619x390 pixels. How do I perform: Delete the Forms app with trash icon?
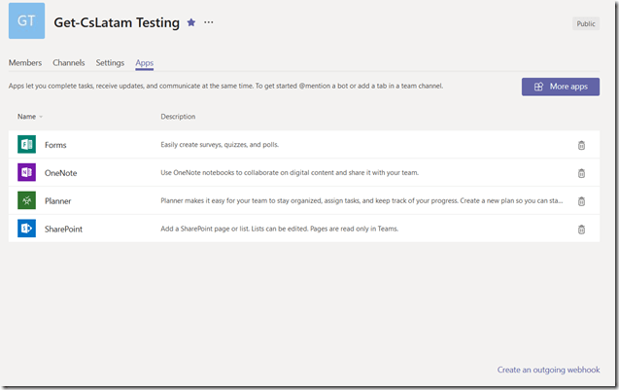click(581, 145)
